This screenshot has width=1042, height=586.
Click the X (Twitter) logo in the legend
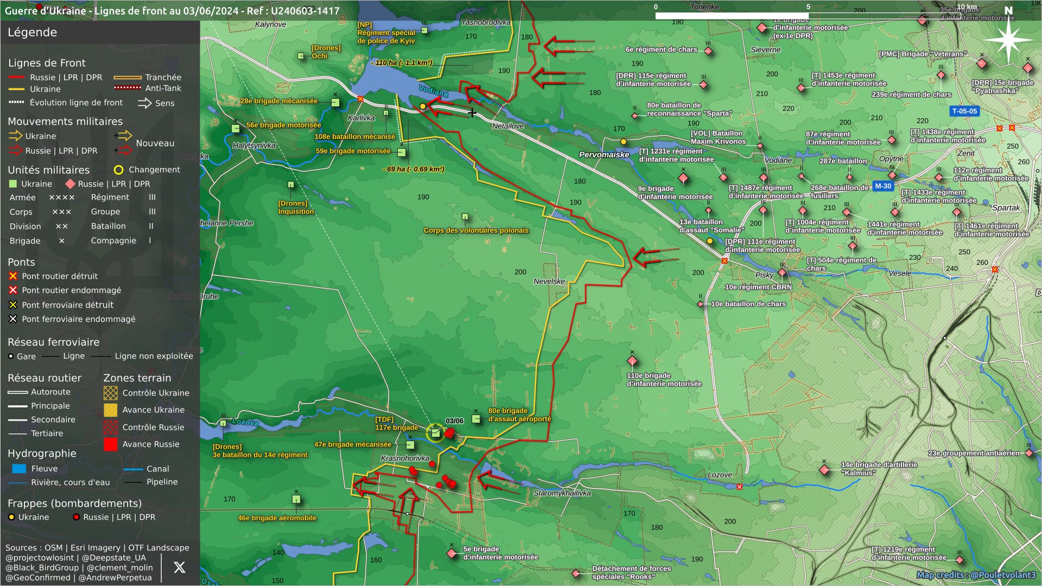[x=179, y=568]
